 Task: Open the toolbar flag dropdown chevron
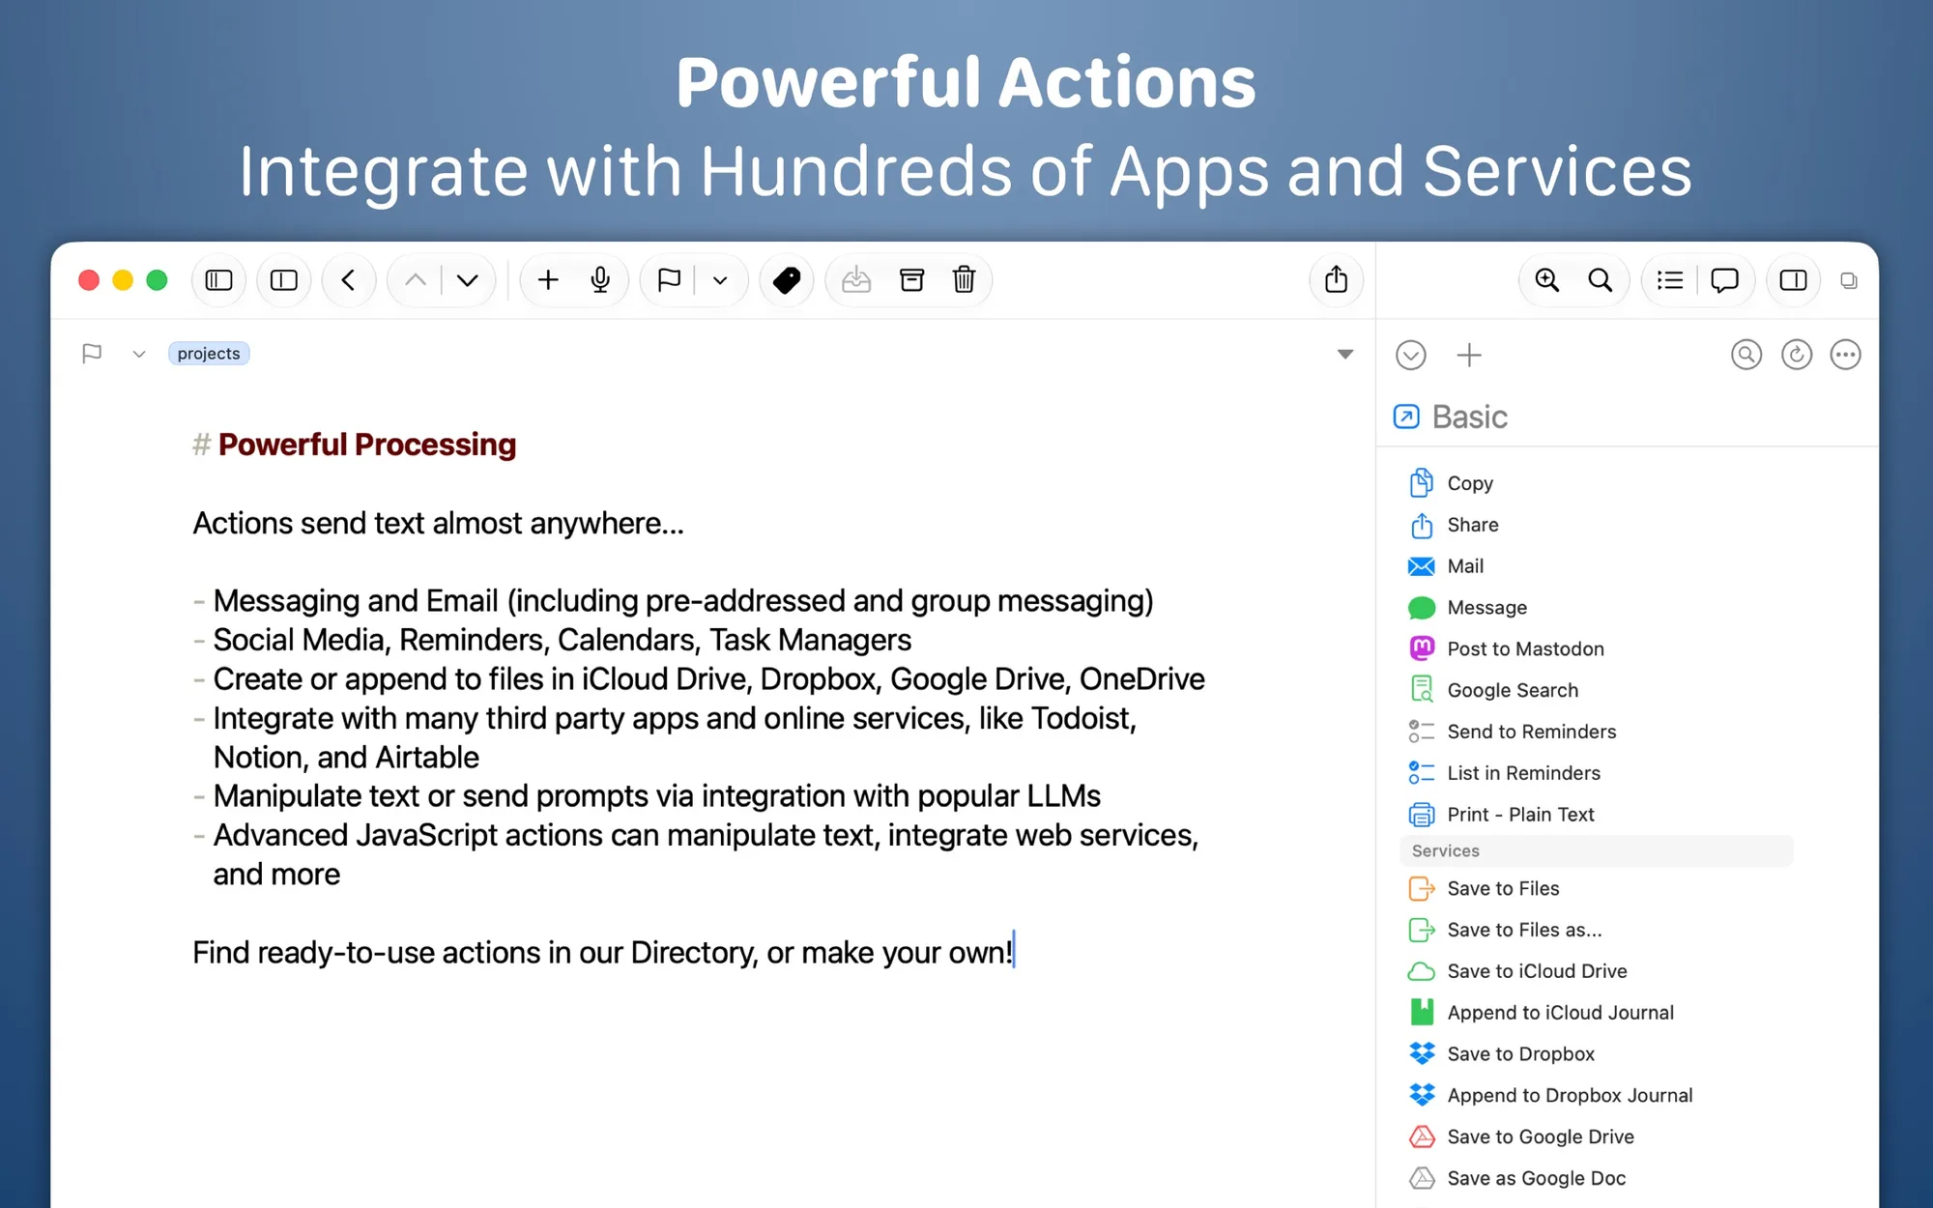720,280
